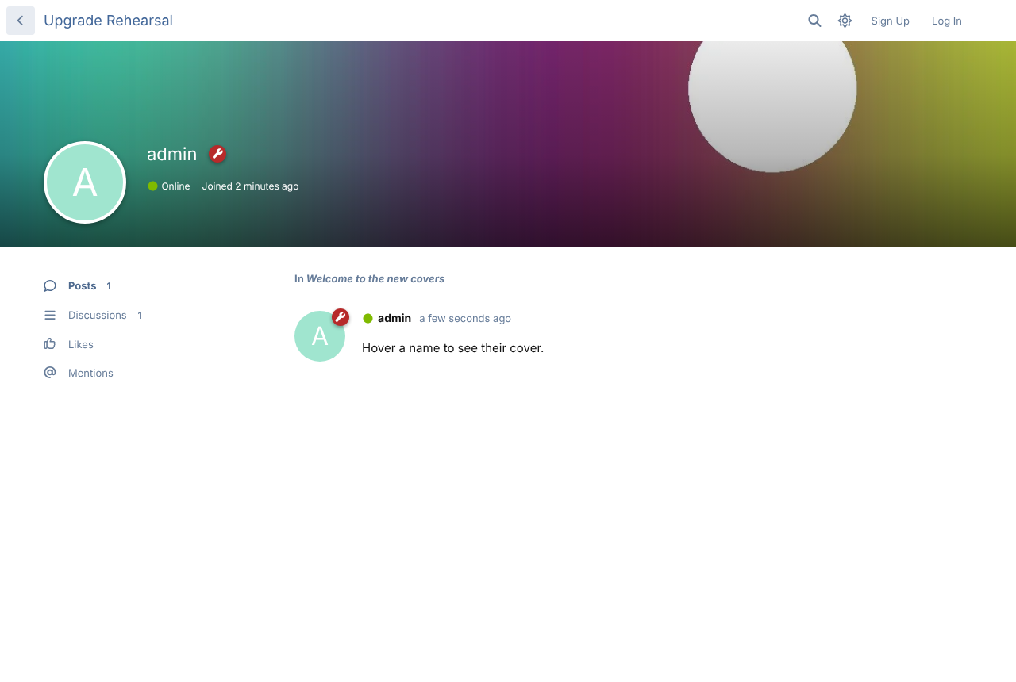1016x682 pixels.
Task: Open the search magnifier icon
Action: [814, 21]
